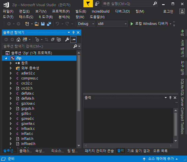187x162 pixels.
Task: Click the Solution Explorer vertical scrollbar thumb
Action: tap(79, 83)
